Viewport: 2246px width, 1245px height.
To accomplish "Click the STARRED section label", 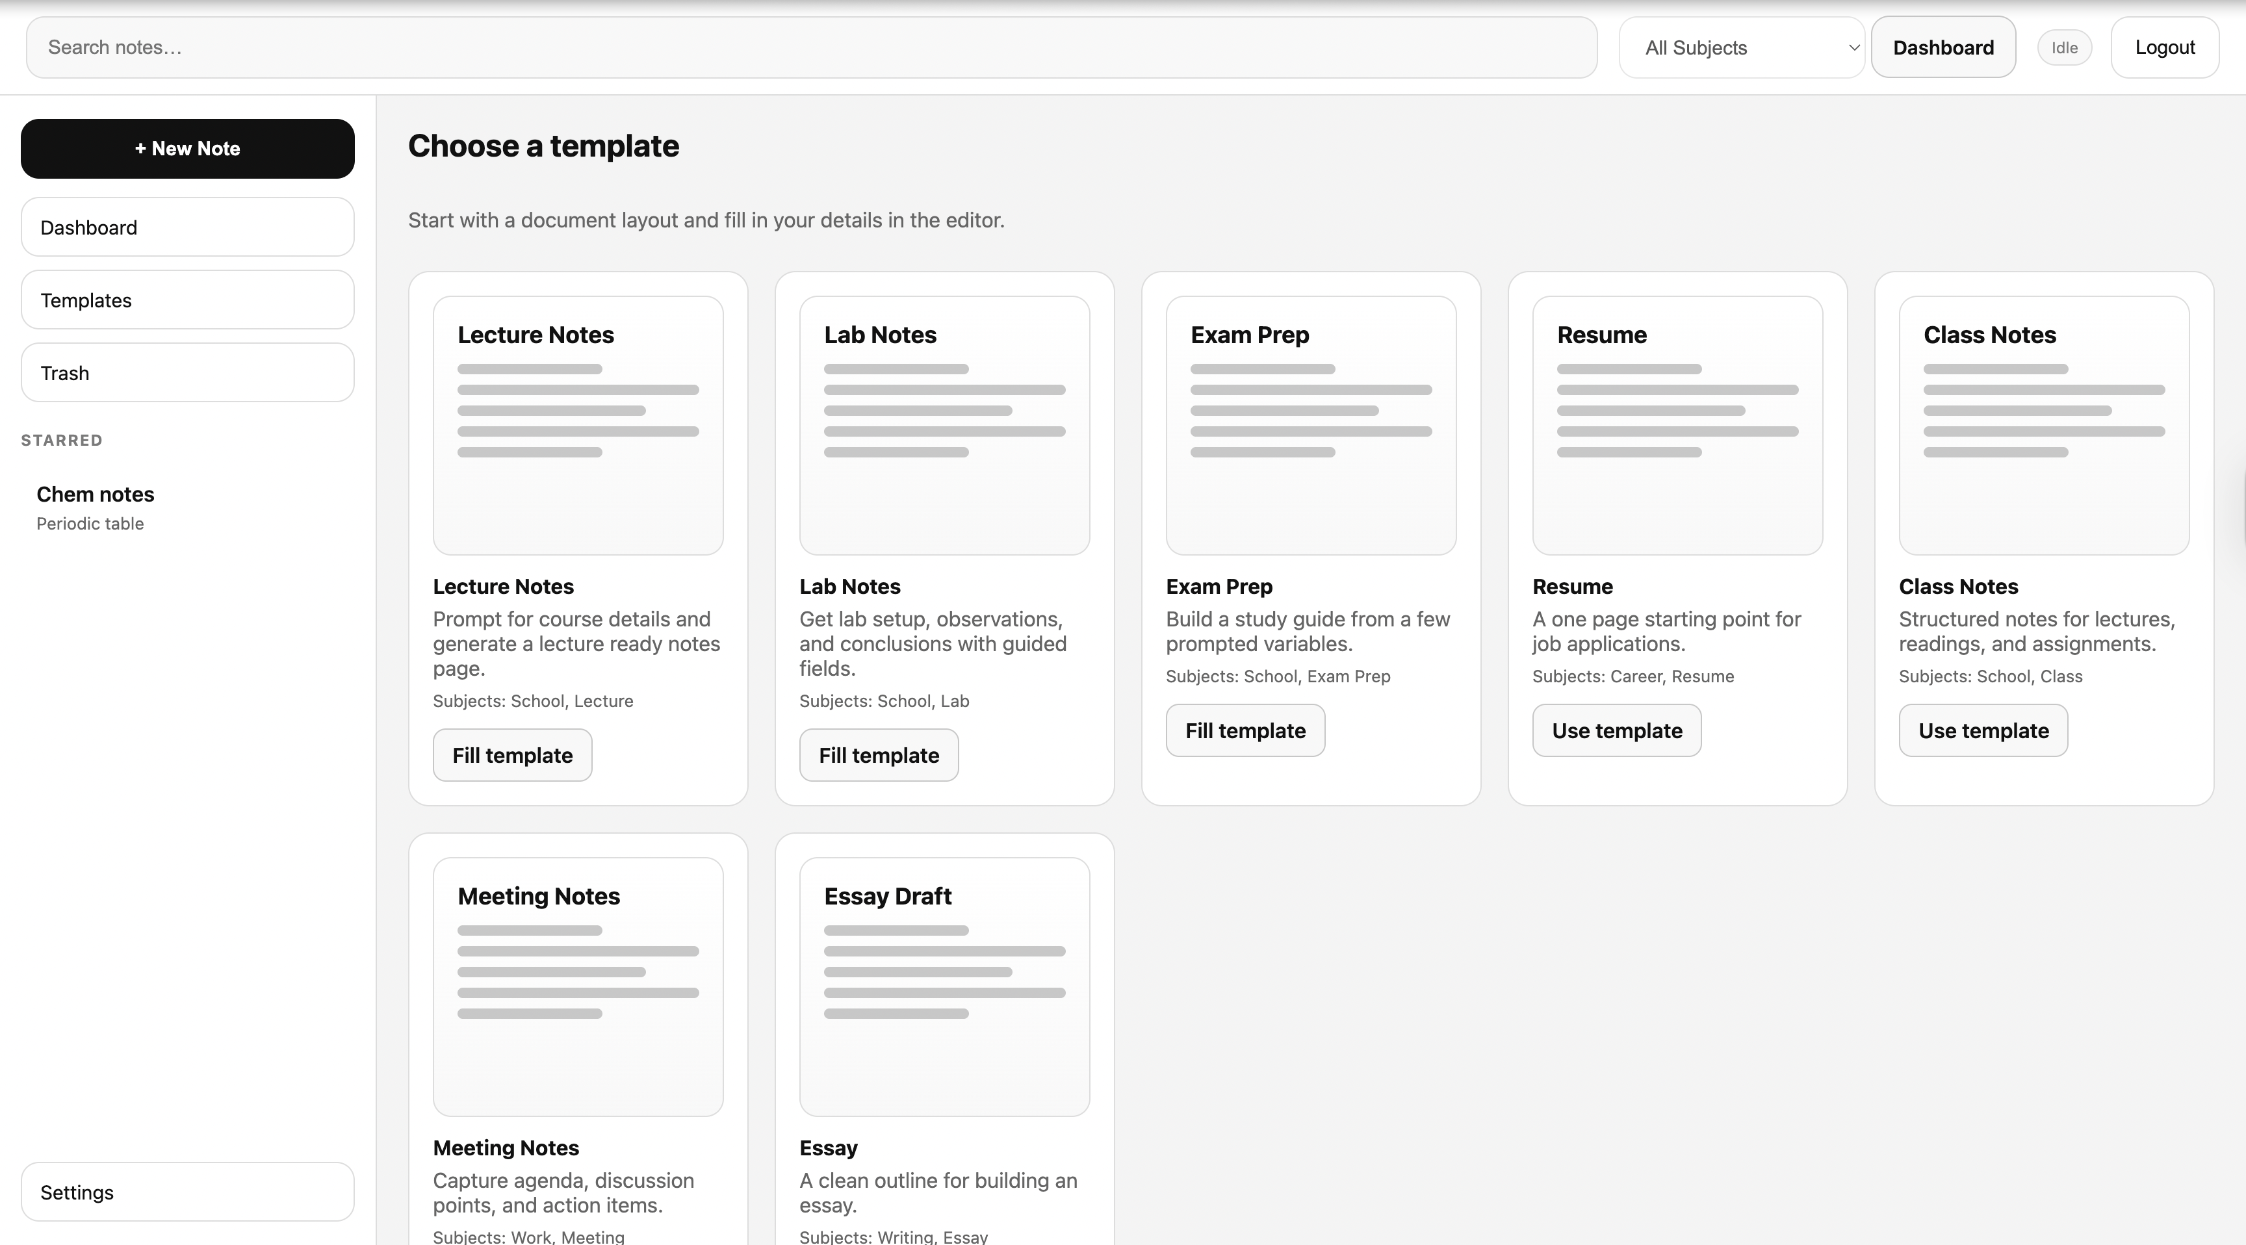I will pos(62,441).
